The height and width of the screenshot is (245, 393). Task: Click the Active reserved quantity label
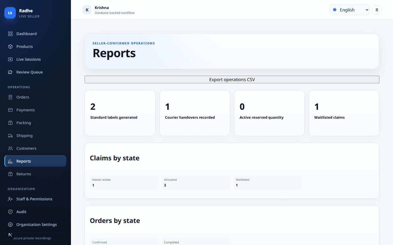[x=261, y=117]
